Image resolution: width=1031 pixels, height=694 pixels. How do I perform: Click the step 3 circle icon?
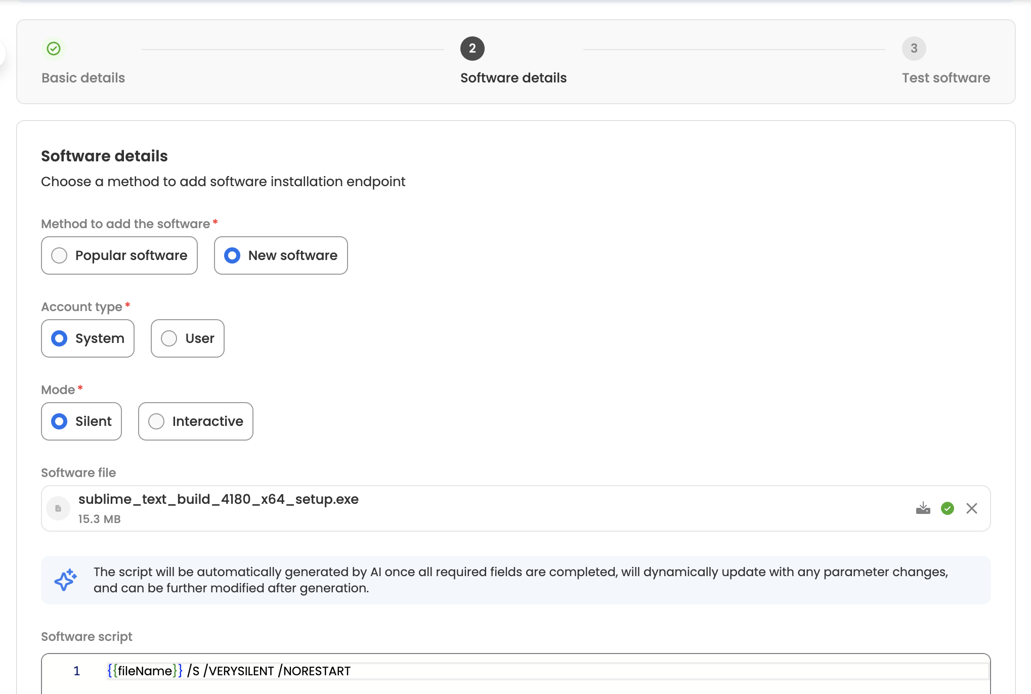point(914,49)
